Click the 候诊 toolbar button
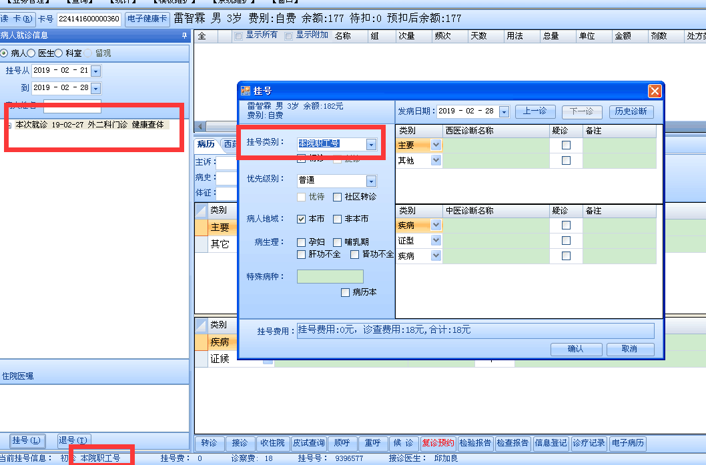Image resolution: width=706 pixels, height=465 pixels. [x=404, y=443]
